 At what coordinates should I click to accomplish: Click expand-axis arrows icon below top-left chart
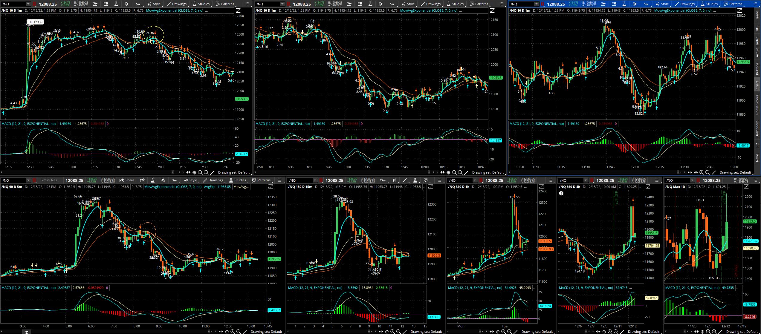[188, 172]
